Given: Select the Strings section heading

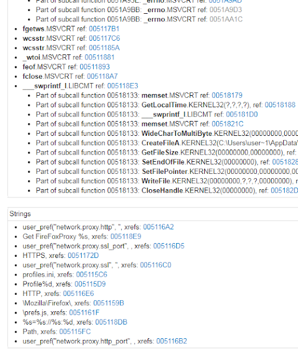Looking at the screenshot, I should (x=20, y=214).
